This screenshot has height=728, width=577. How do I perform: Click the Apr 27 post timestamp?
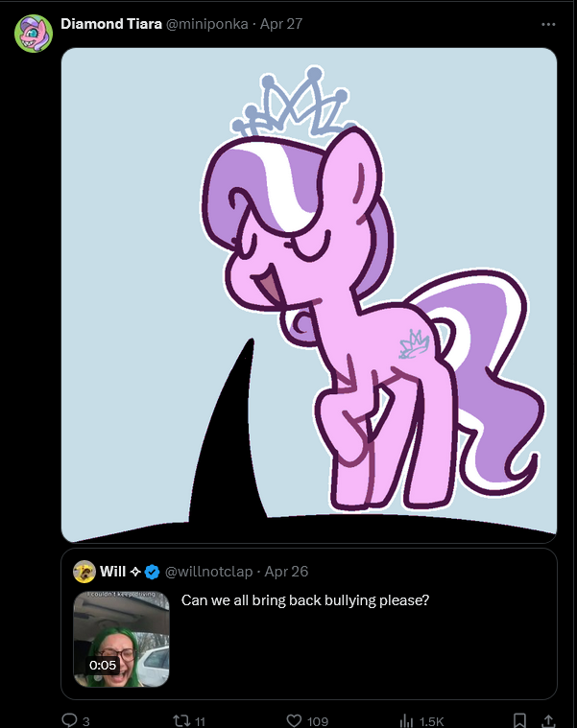tap(281, 24)
